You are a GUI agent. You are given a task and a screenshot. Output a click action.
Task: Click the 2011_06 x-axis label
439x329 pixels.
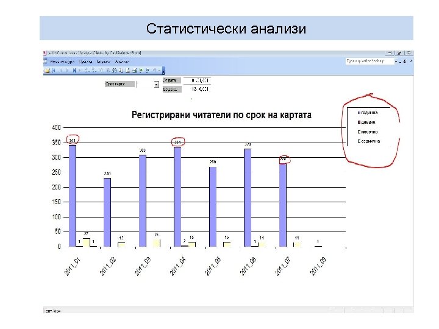pyautogui.click(x=248, y=267)
